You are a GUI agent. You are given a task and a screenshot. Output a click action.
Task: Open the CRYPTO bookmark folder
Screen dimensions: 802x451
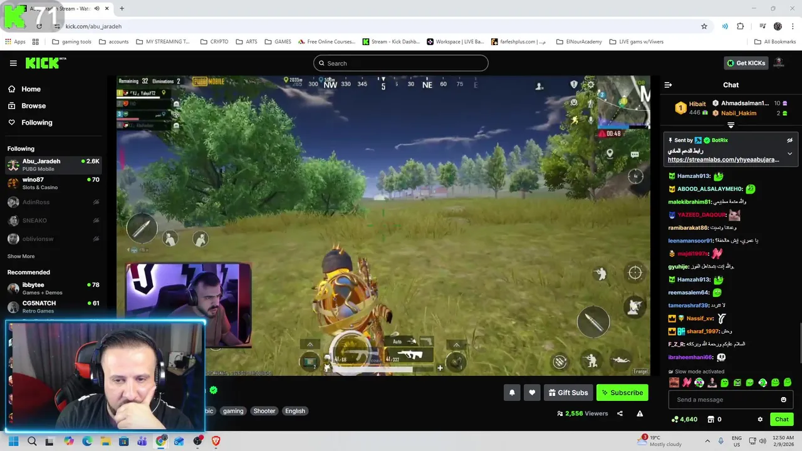pyautogui.click(x=214, y=42)
